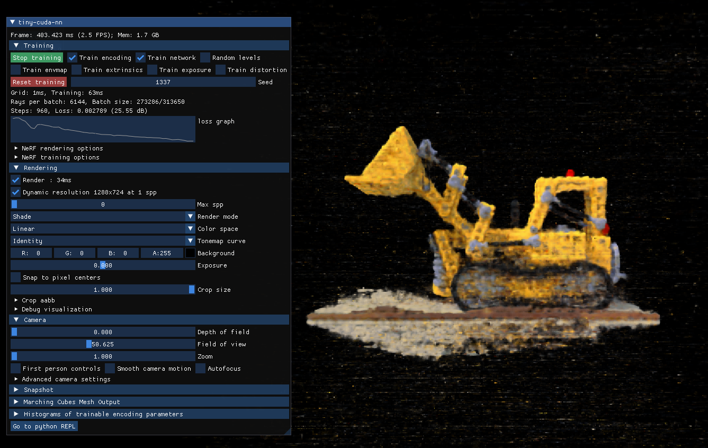The image size is (708, 448).
Task: Click the background A:255 alpha field
Action: coord(162,253)
